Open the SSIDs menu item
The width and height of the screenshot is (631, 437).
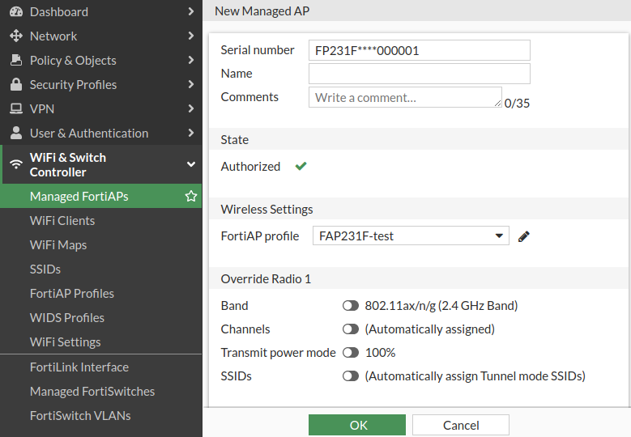[45, 269]
